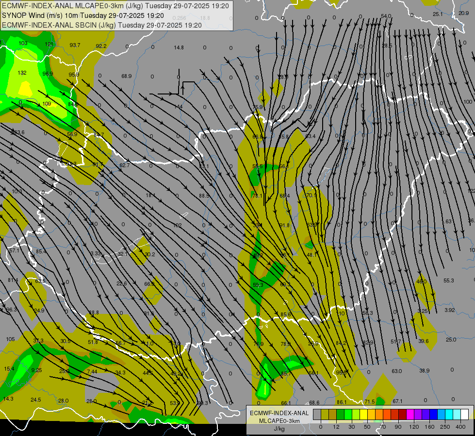Select the indigo swatch just before tick 160

[x=426, y=415]
